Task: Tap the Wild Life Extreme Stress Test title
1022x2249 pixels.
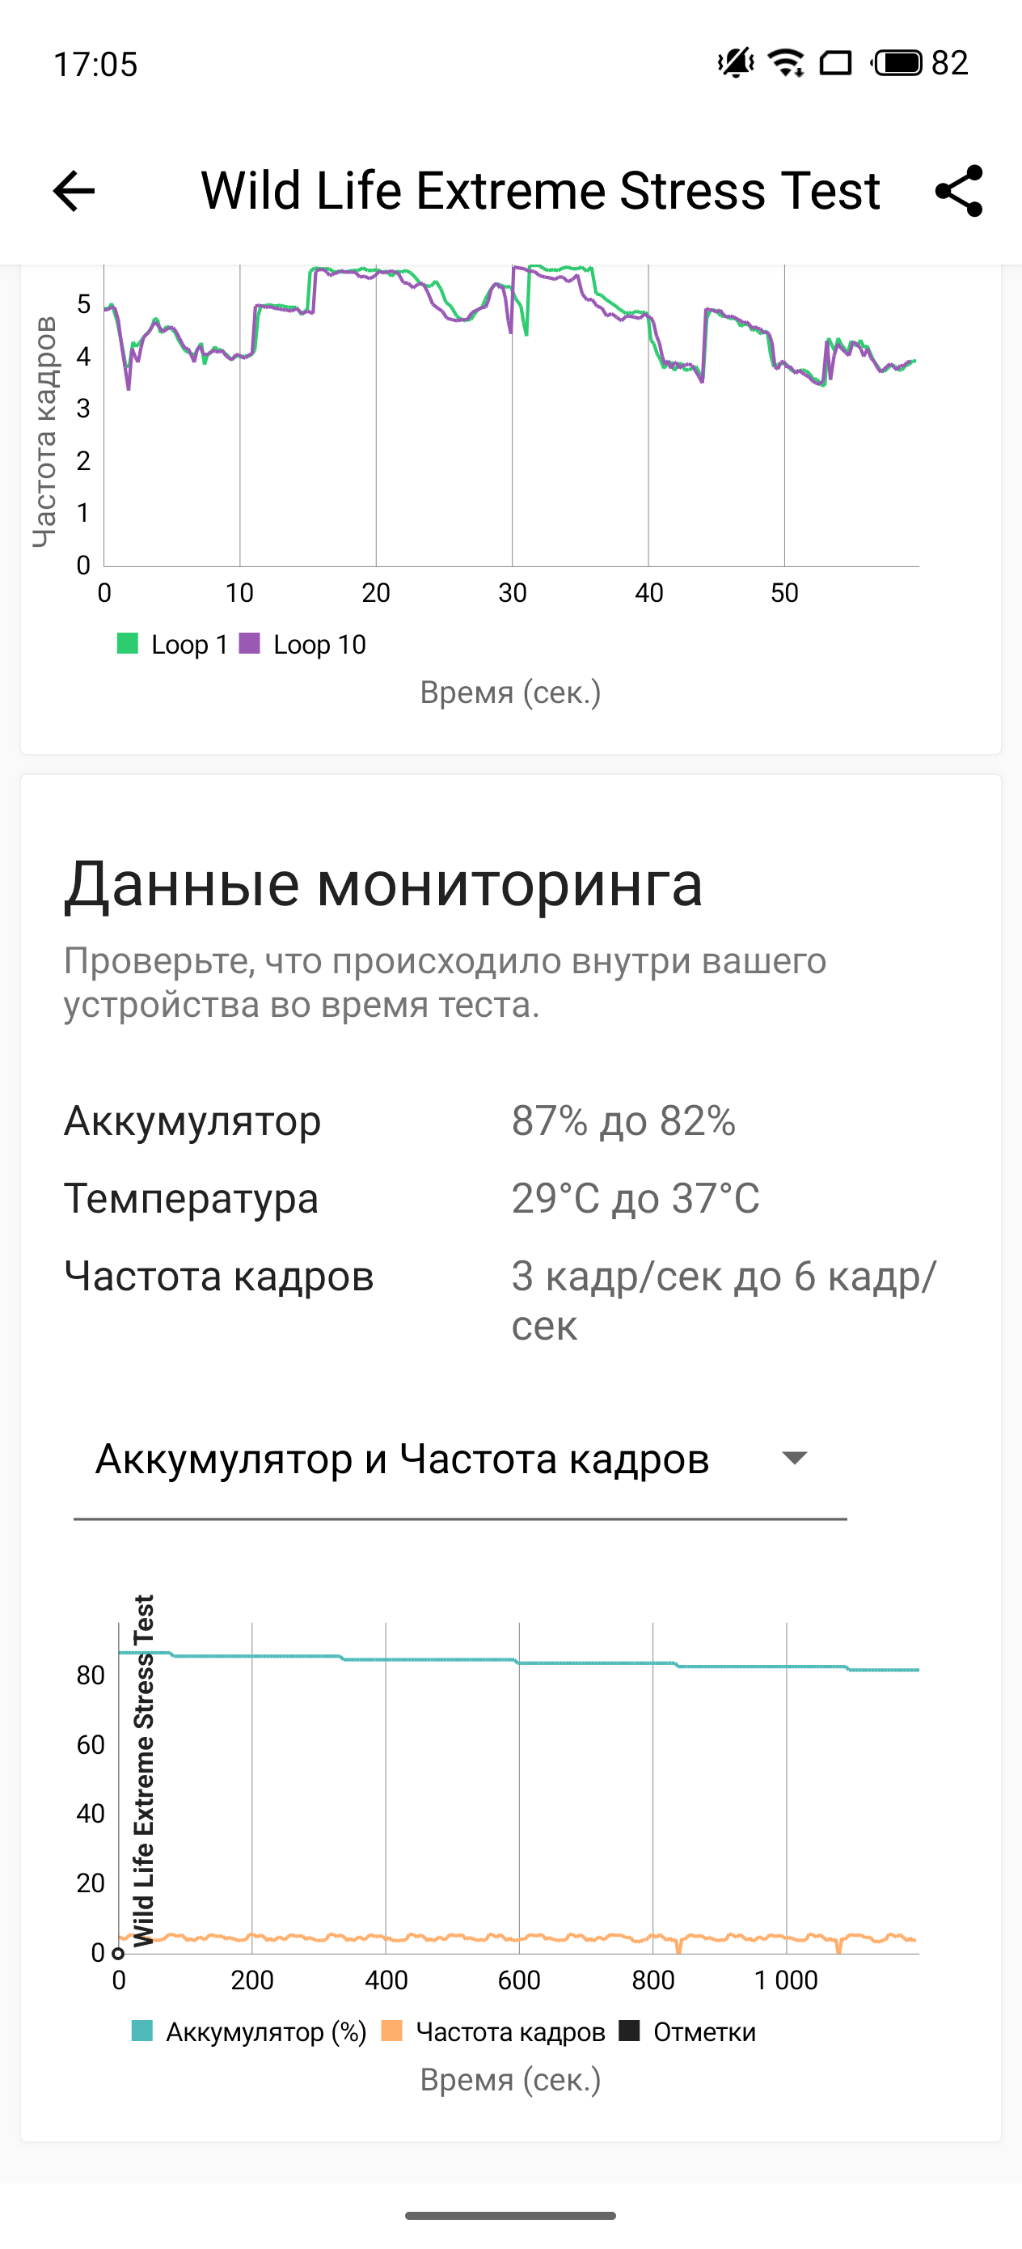Action: point(540,191)
